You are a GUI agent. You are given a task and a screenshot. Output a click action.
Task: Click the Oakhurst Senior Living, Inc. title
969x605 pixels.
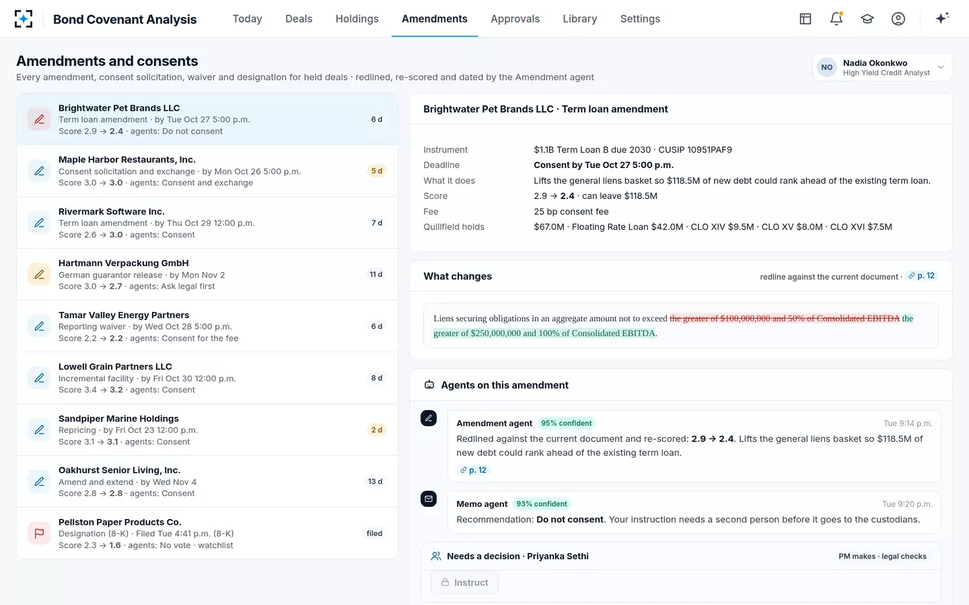(x=120, y=471)
